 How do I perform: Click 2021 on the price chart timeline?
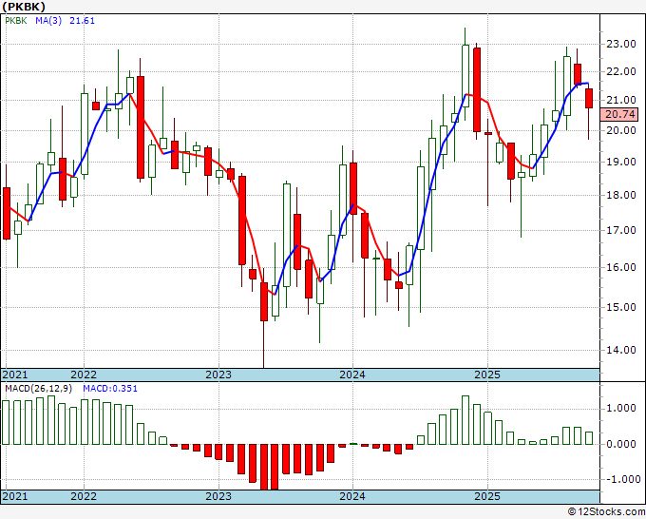click(x=15, y=375)
